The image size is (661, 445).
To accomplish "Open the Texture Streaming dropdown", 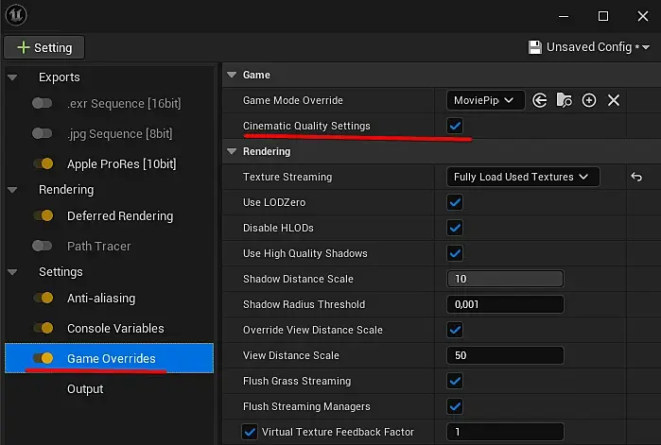I will coord(521,177).
